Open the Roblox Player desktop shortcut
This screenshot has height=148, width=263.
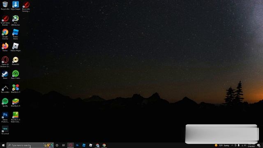click(16, 47)
